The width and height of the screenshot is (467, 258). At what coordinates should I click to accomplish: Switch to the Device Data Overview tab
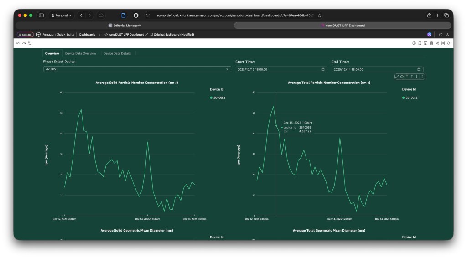(x=80, y=53)
